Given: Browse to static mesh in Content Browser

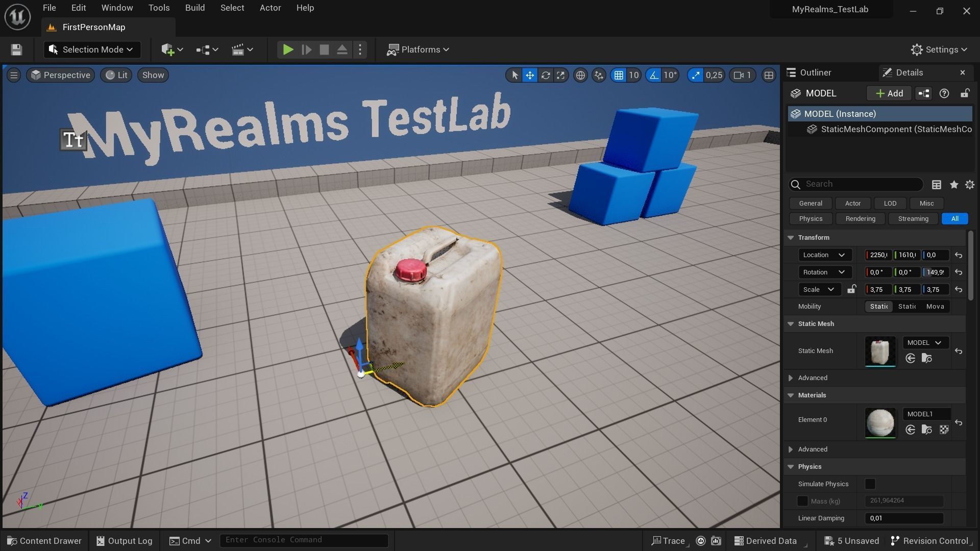Looking at the screenshot, I should coord(926,358).
